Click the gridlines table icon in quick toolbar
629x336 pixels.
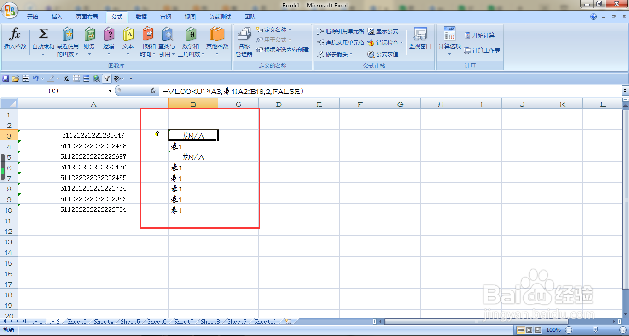pos(76,79)
